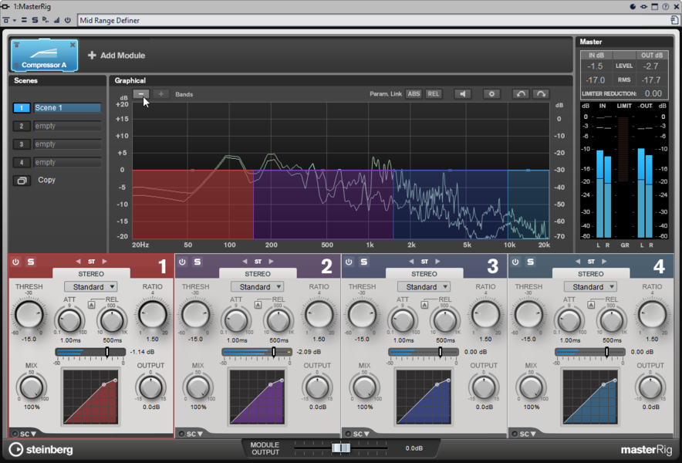The image size is (682, 463).
Task: Click band 2 gain reduction slider handle
Action: pyautogui.click(x=274, y=352)
